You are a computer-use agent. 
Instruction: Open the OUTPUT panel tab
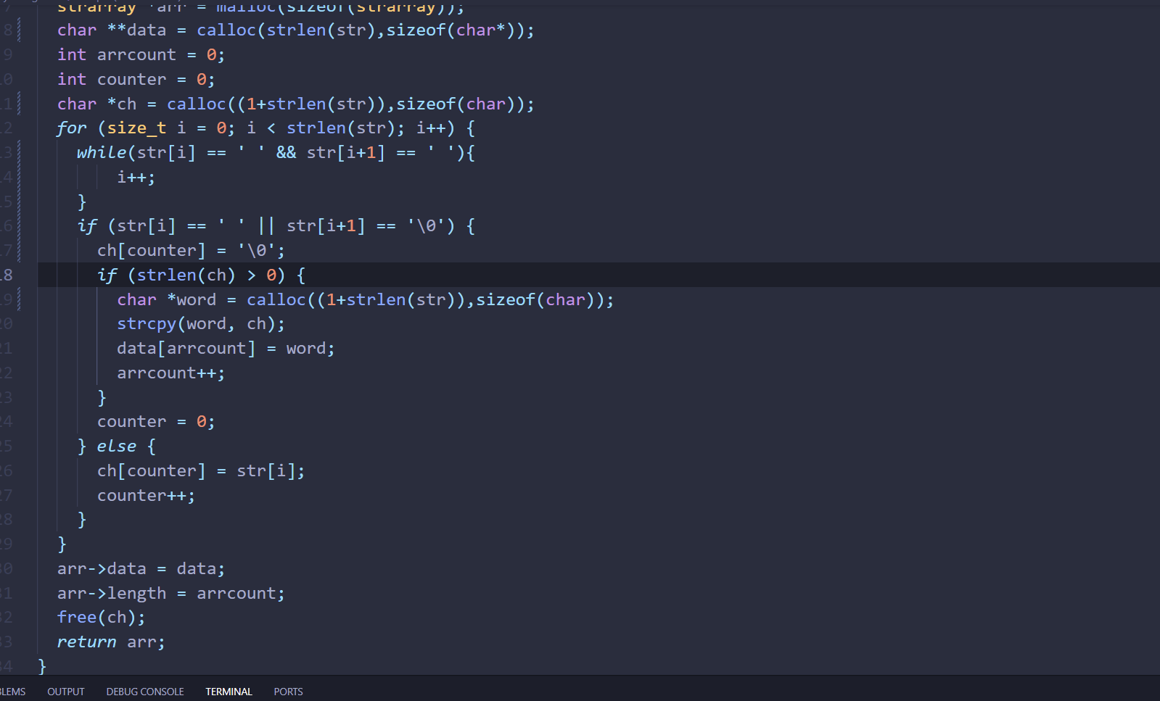click(x=65, y=692)
